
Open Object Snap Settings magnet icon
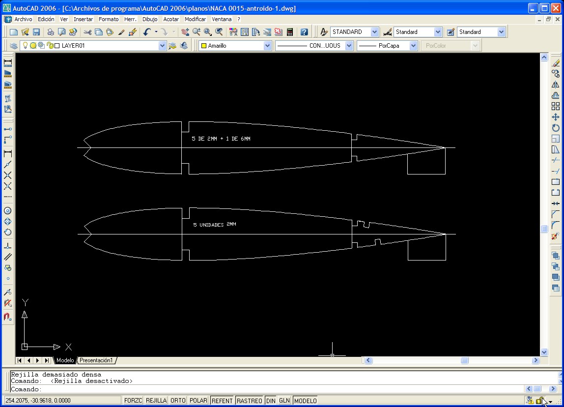(7, 317)
